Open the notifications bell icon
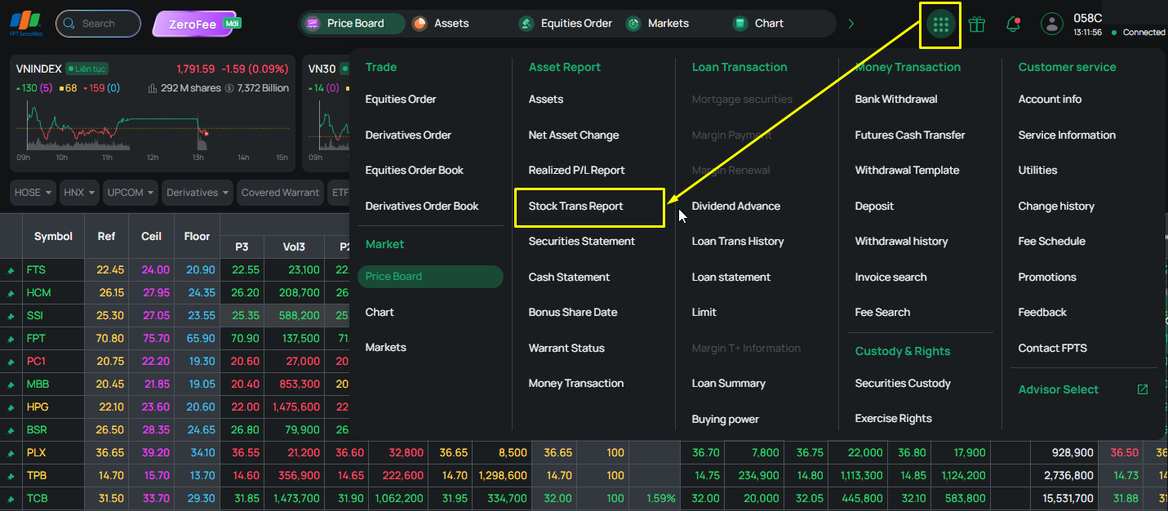The image size is (1168, 511). [1014, 24]
